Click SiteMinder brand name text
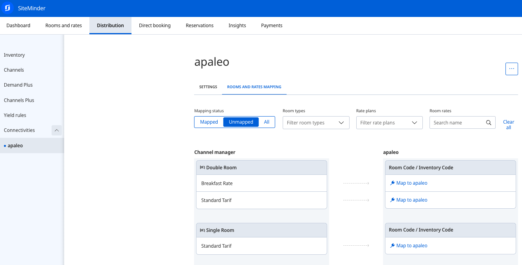Image resolution: width=522 pixels, height=265 pixels. (31, 8)
